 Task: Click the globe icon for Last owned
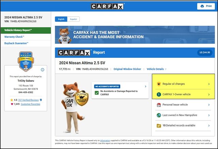pyautogui.click(x=158, y=115)
